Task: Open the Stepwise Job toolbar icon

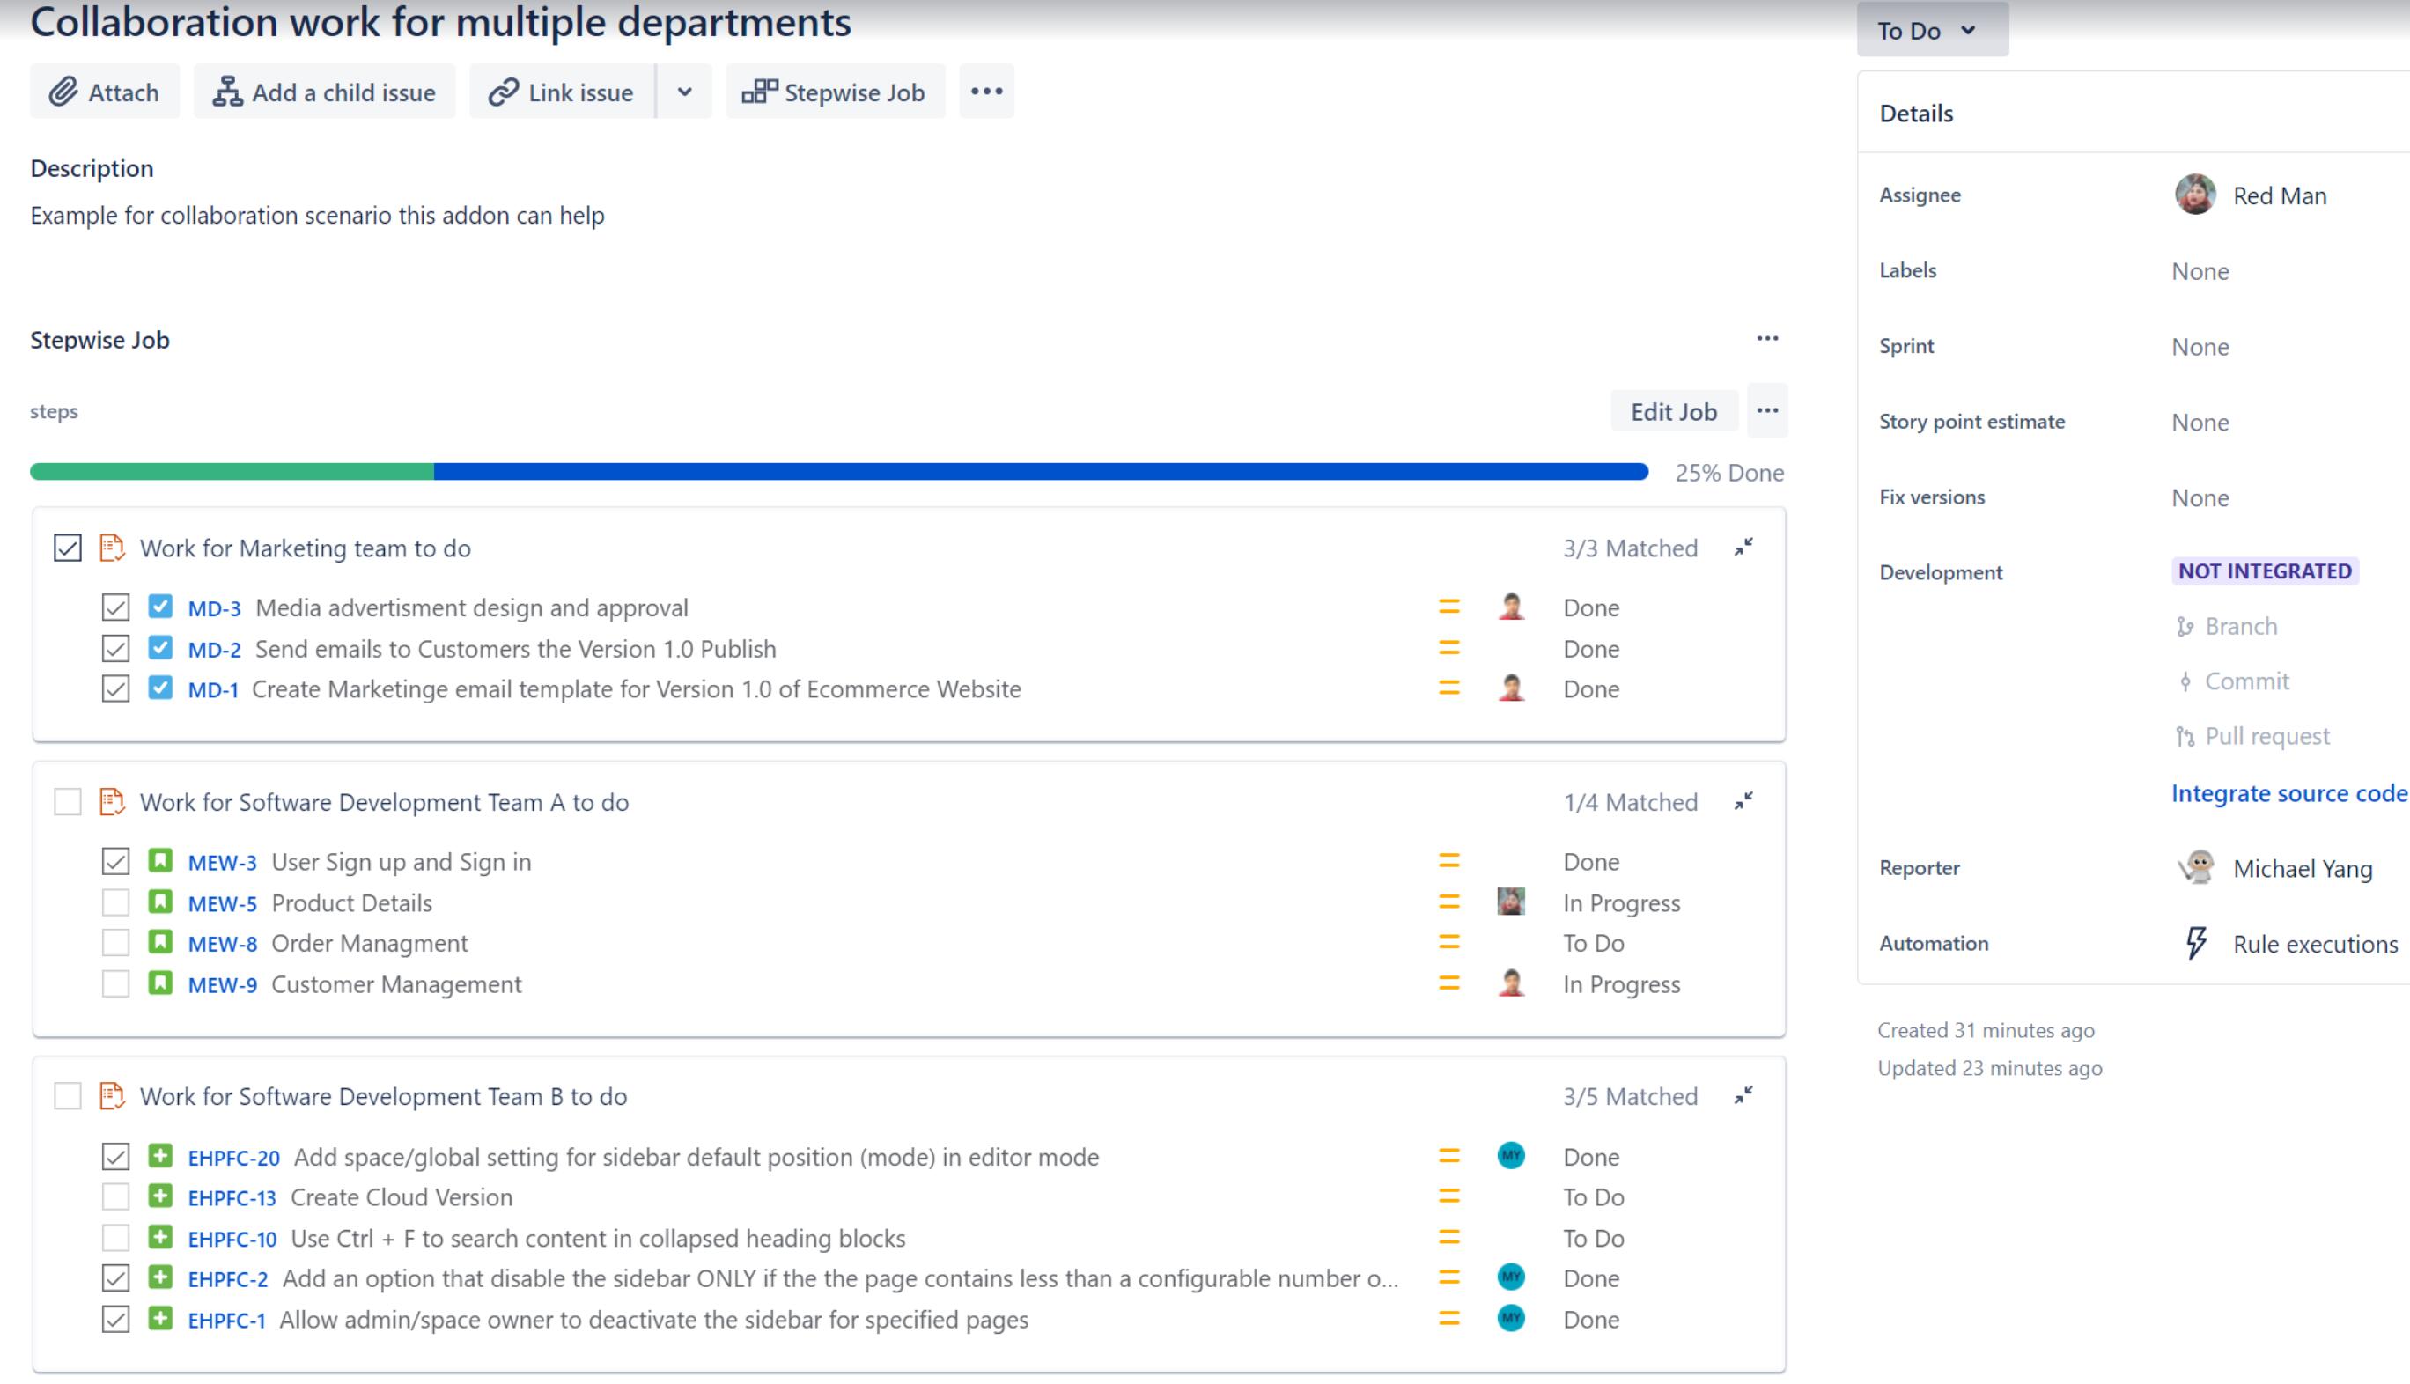Action: click(x=760, y=91)
